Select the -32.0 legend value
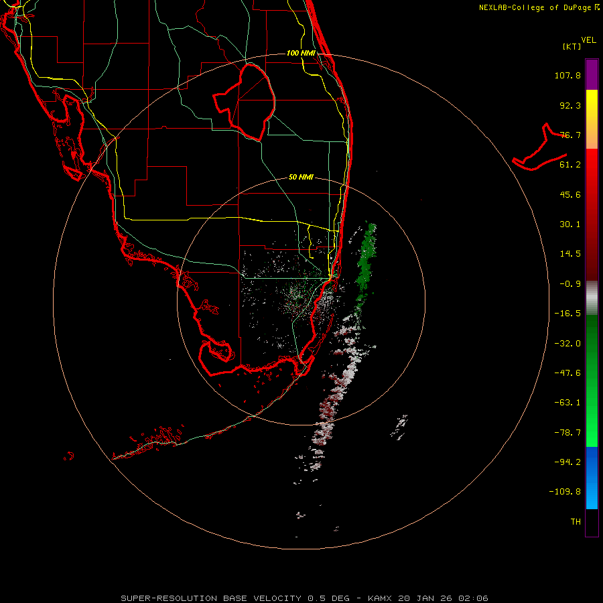 (567, 344)
